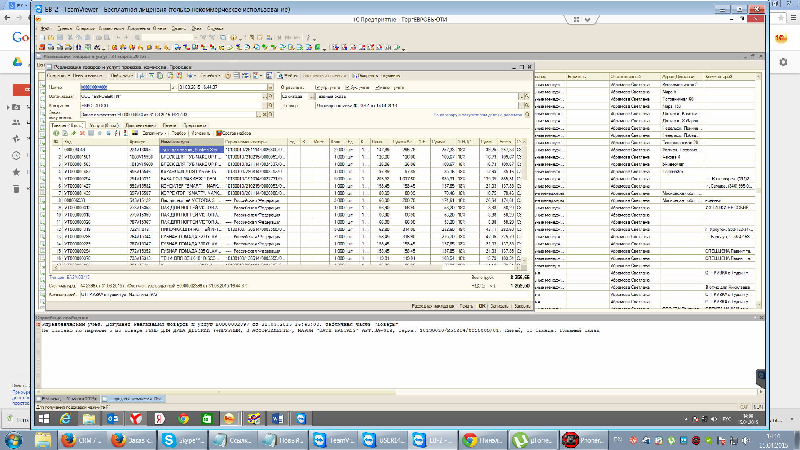Switch to the Услуги (0 поз.) tab

pyautogui.click(x=104, y=125)
